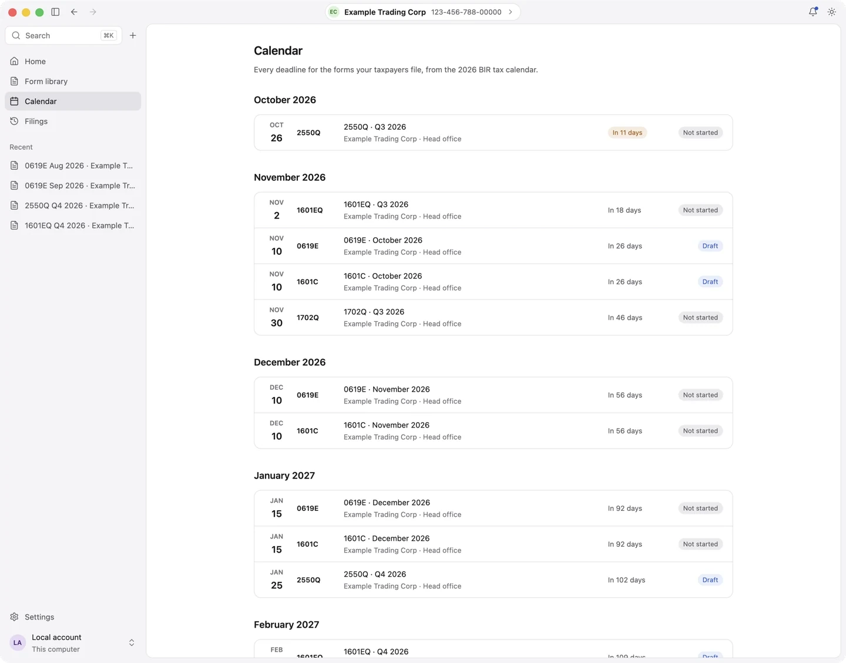
Task: Expand the Local account switcher chevrons
Action: pos(132,642)
